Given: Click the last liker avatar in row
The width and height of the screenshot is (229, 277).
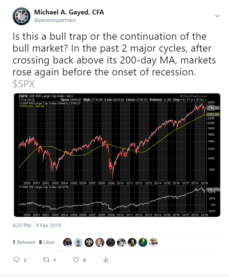Looking at the screenshot, I should [154, 242].
